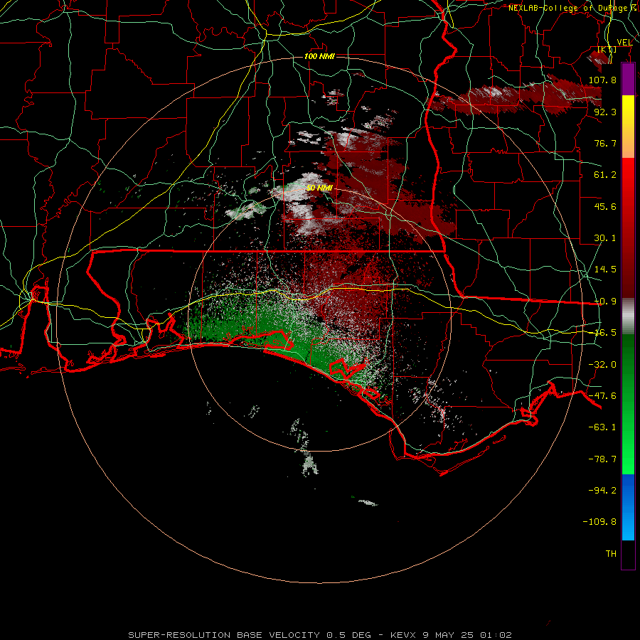Click the TH threshold label
This screenshot has width=640, height=640.
click(611, 553)
